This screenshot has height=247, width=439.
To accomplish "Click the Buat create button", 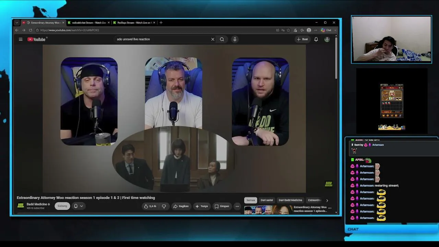I will [x=302, y=39].
